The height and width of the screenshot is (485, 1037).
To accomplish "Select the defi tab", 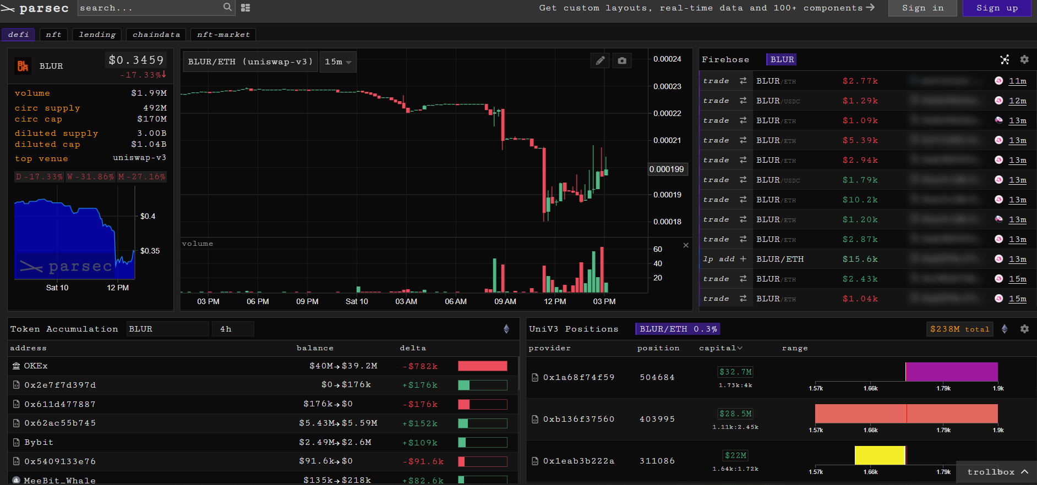I will coord(18,35).
